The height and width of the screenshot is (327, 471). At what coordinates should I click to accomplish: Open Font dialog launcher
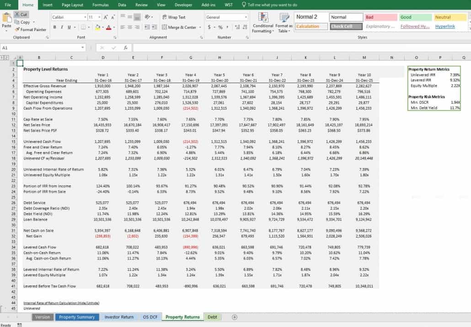[115, 37]
